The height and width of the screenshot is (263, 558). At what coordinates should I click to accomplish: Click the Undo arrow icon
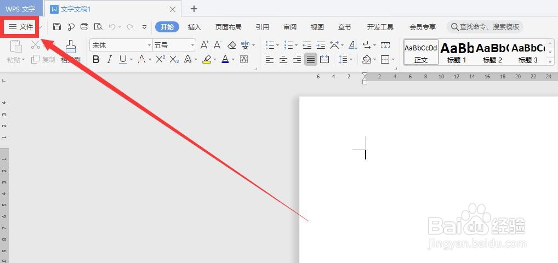(x=112, y=27)
